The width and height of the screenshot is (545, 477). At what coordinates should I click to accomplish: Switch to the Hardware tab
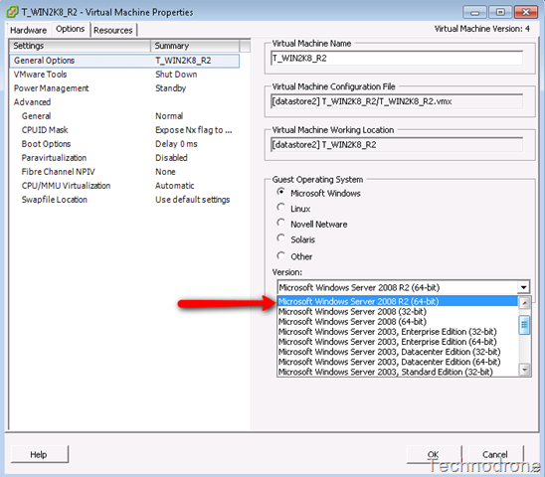click(x=28, y=30)
